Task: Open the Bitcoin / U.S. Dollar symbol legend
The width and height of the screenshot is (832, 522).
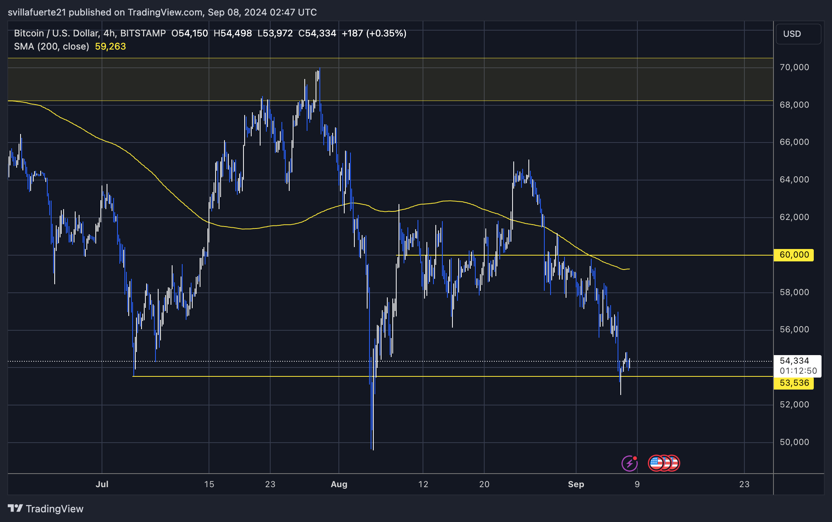Action: [58, 33]
